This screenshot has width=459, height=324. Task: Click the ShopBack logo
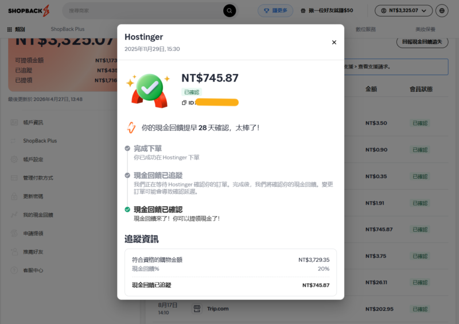click(29, 10)
